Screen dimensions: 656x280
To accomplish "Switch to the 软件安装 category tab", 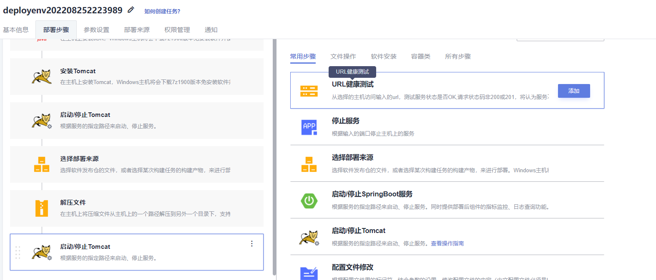I will pyautogui.click(x=384, y=56).
